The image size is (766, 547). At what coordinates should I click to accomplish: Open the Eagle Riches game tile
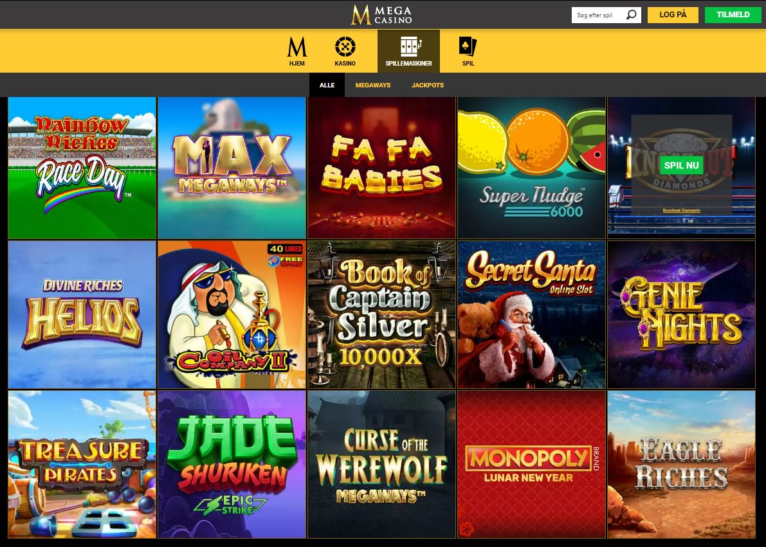681,465
